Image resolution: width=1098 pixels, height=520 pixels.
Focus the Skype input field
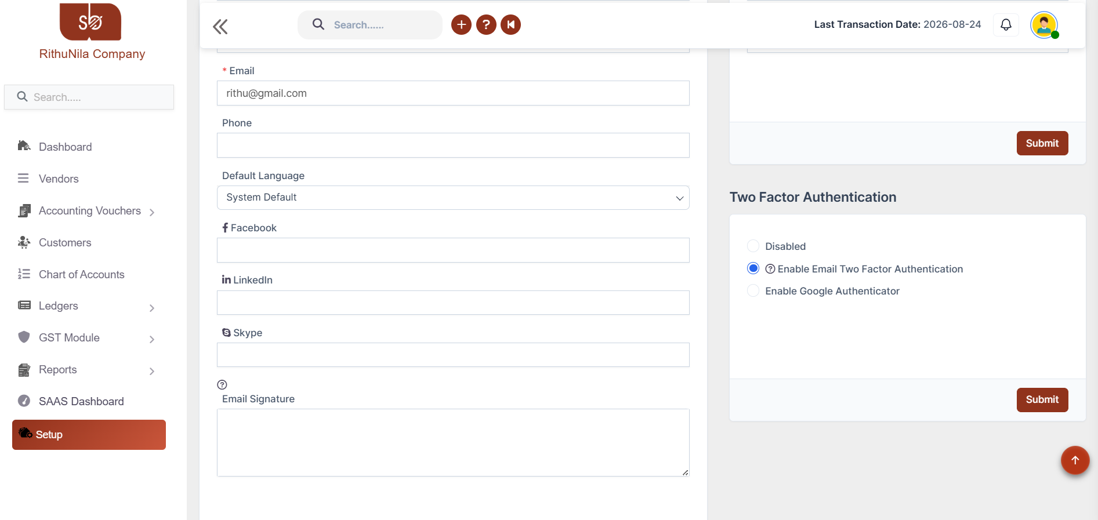[453, 355]
